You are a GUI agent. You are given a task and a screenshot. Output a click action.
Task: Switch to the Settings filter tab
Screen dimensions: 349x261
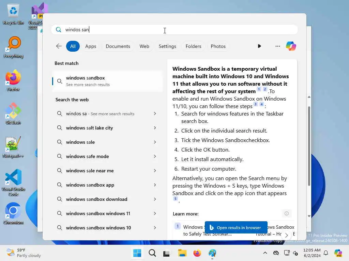coord(167,46)
